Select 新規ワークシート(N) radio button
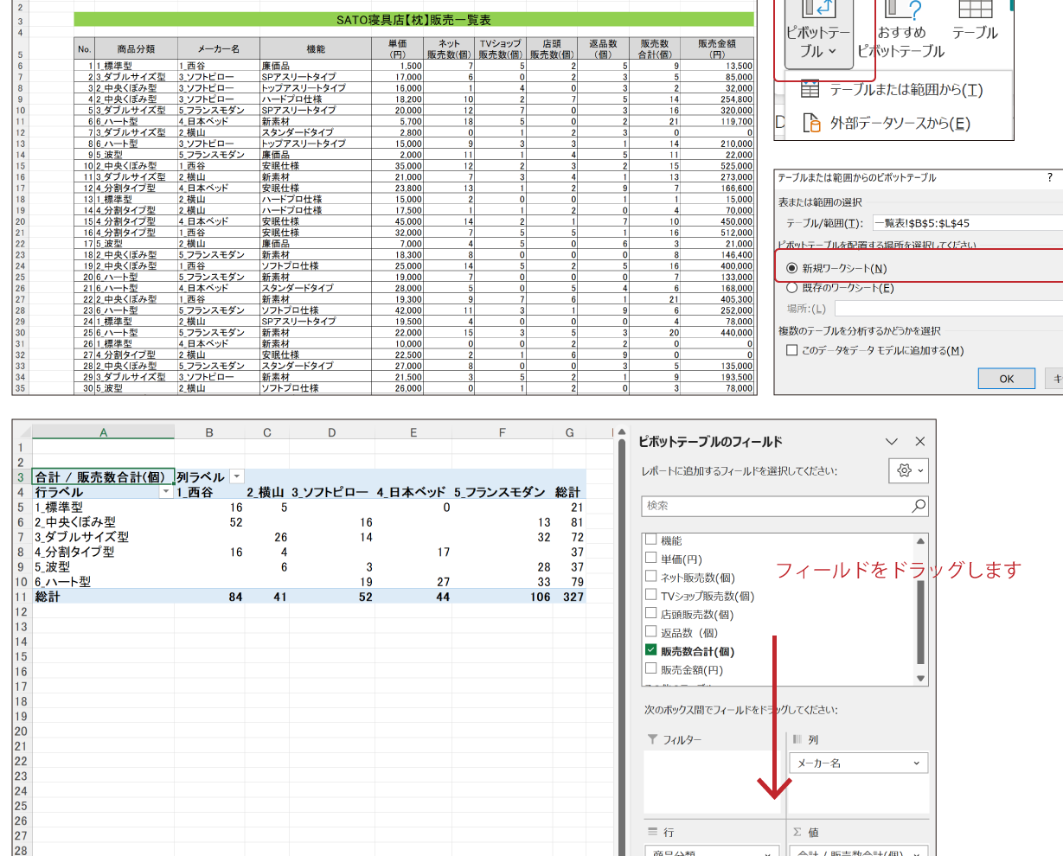 click(x=792, y=268)
